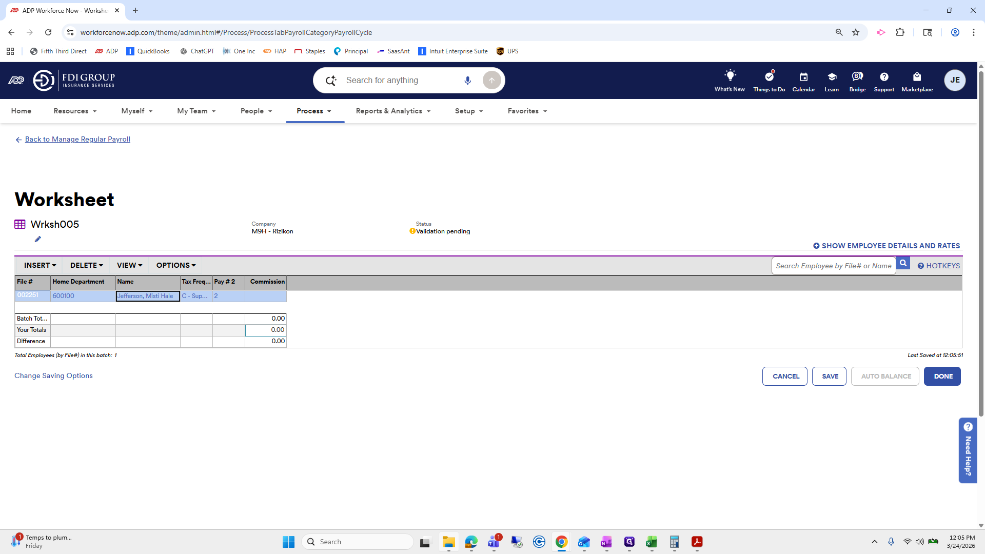Screen dimensions: 985x554
Task: Open the Calendar icon in header
Action: (803, 77)
